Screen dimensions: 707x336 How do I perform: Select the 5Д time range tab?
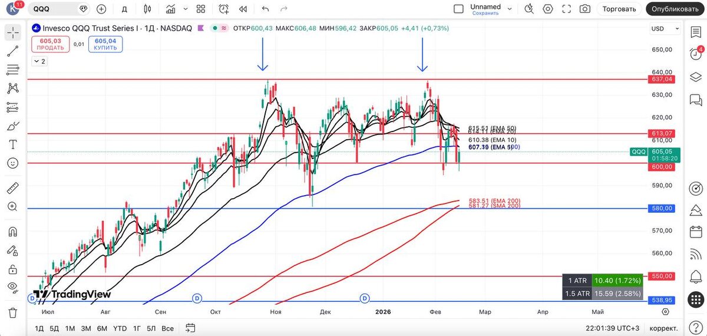click(55, 328)
